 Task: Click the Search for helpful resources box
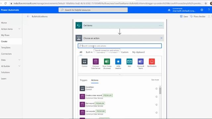point(93,10)
